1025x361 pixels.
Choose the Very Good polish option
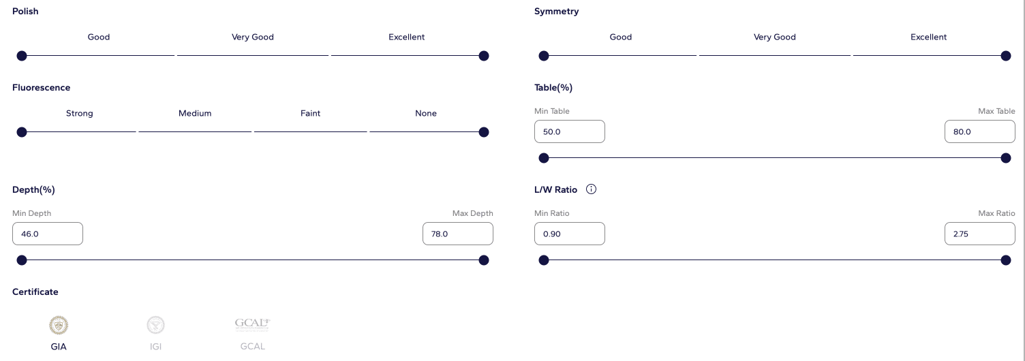253,37
